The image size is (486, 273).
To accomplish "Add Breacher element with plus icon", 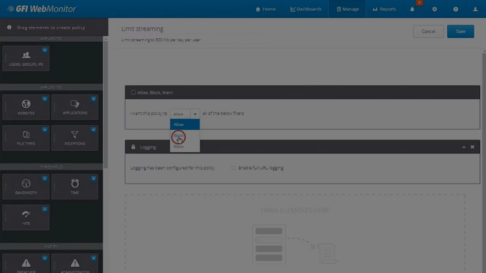I will coord(45,258).
